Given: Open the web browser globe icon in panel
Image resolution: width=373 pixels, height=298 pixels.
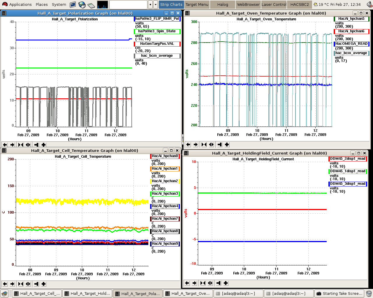Looking at the screenshot, I should [82, 4].
